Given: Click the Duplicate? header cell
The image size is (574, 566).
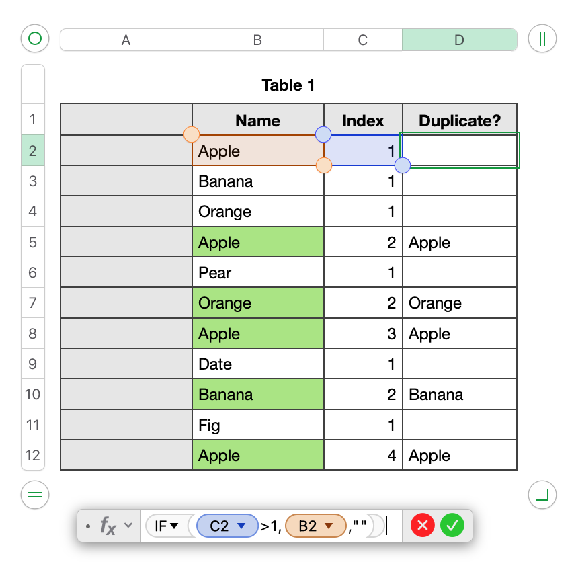Looking at the screenshot, I should [x=460, y=121].
